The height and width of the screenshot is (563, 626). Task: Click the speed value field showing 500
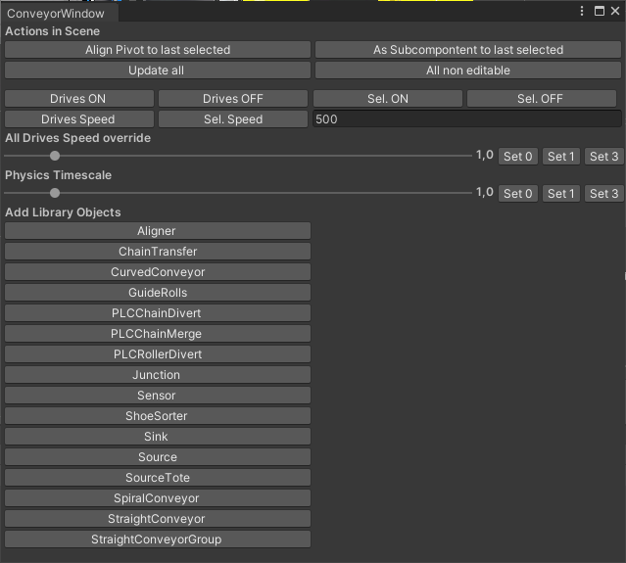[x=465, y=119]
